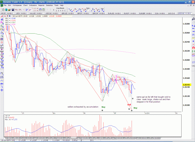Open the Indicators menu
This screenshot has height=142, width=195.
coord(33,5)
